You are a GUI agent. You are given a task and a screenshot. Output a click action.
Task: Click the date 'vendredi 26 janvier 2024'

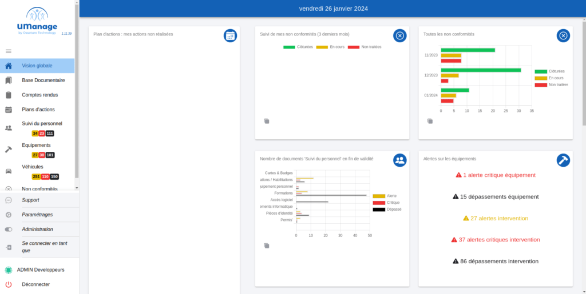click(334, 9)
